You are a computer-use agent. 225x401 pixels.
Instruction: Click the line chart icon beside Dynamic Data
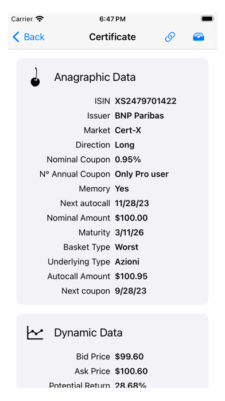(x=35, y=332)
